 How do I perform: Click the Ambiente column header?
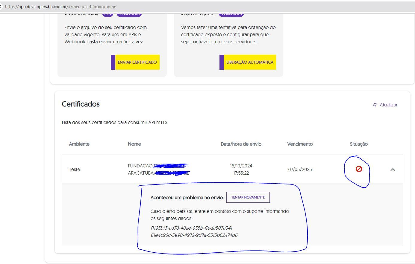pyautogui.click(x=79, y=144)
